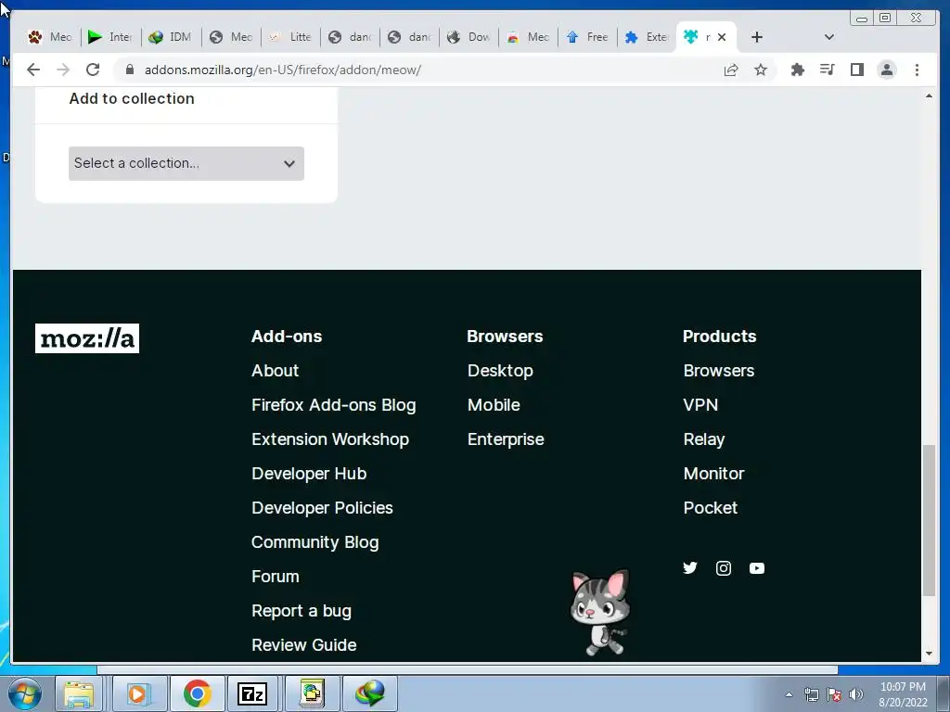Open Desktop browser link

(500, 371)
